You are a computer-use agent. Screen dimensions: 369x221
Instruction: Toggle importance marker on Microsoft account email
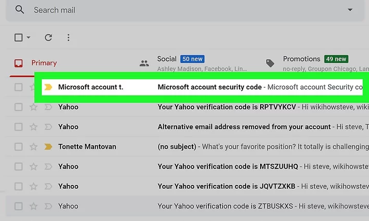coord(48,87)
